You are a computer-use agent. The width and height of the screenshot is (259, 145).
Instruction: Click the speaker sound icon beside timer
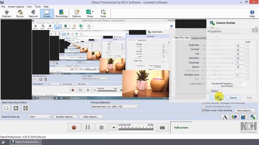click(114, 127)
